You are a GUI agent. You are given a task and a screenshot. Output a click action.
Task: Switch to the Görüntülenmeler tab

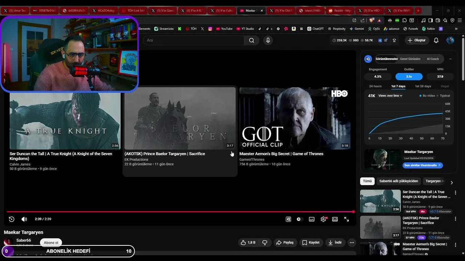click(x=387, y=59)
